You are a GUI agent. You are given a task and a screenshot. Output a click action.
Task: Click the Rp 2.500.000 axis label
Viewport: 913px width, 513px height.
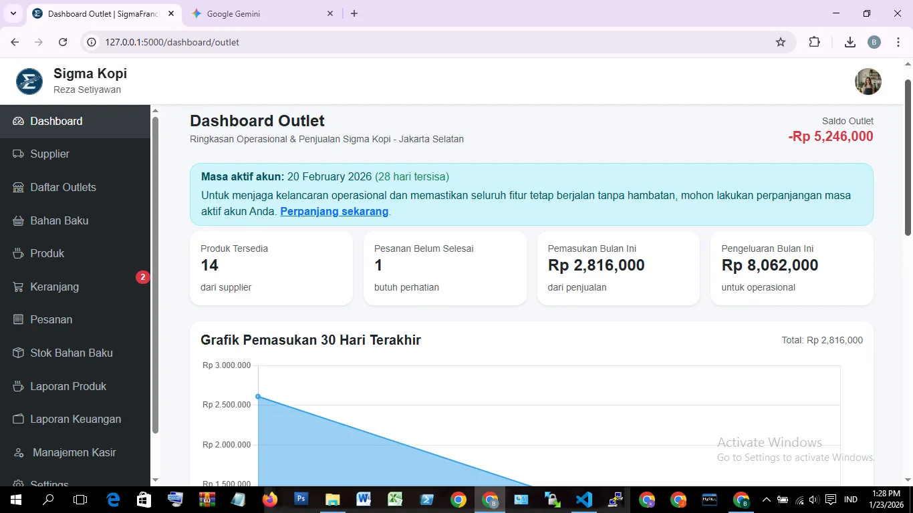pos(227,405)
